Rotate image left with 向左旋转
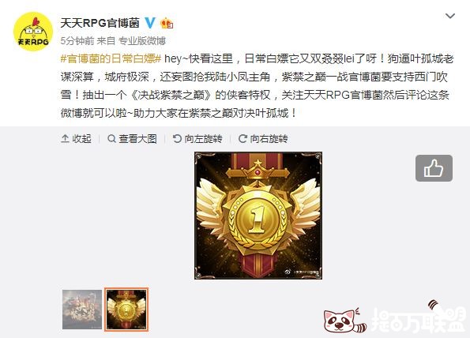 click(x=197, y=139)
